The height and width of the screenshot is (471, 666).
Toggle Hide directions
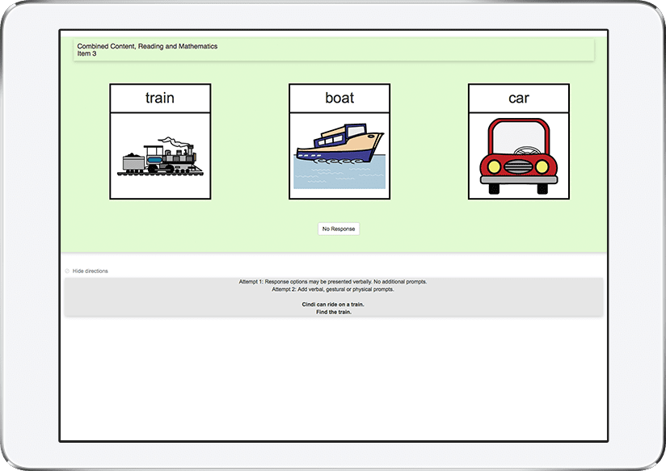tap(86, 271)
